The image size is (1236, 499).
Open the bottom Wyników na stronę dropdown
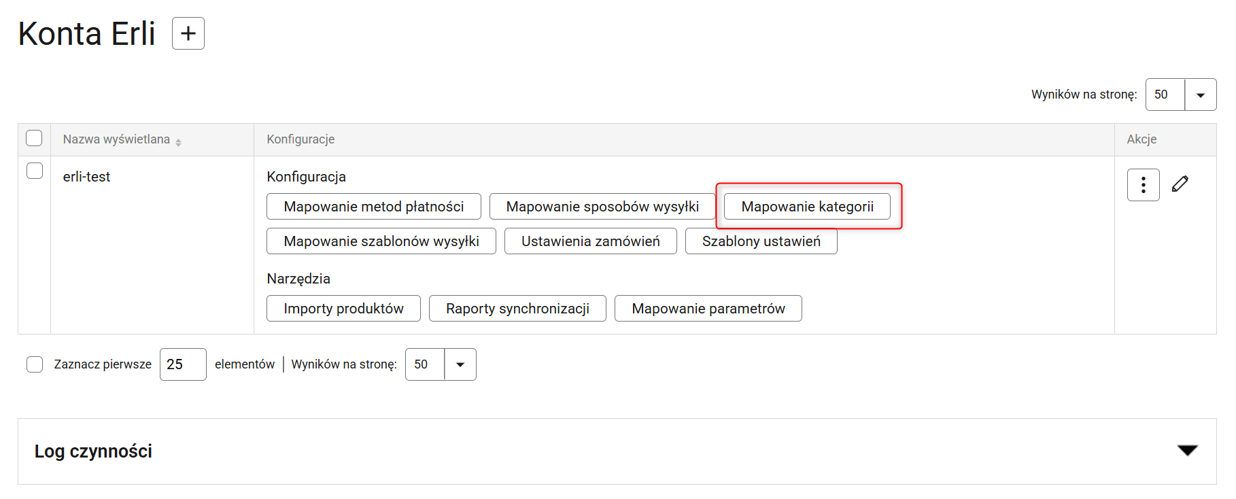[x=441, y=364]
